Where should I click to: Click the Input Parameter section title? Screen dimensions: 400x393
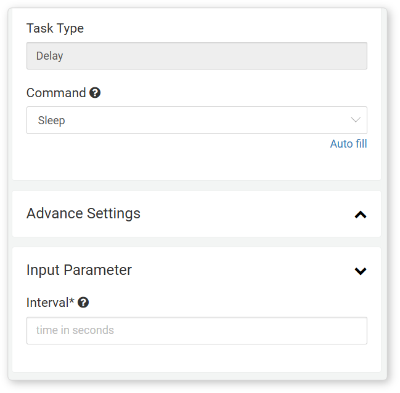click(79, 270)
